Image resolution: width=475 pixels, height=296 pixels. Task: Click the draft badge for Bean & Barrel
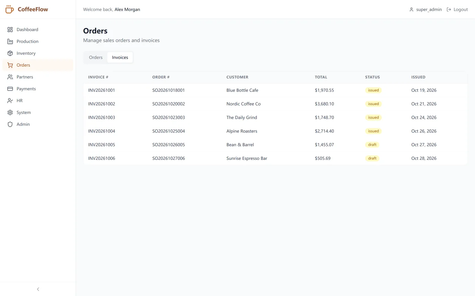[x=372, y=145]
